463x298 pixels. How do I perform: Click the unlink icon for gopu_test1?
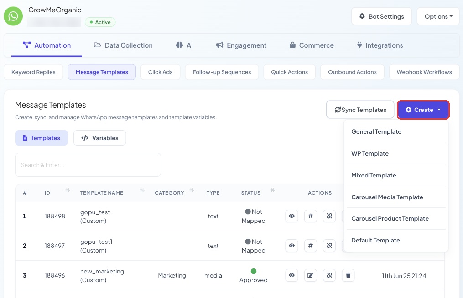click(x=329, y=246)
